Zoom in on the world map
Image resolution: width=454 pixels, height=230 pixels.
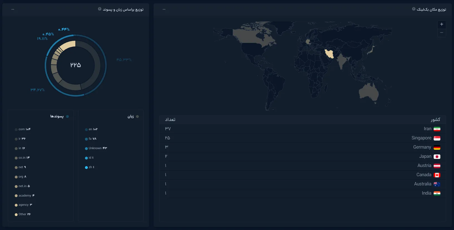[441, 25]
